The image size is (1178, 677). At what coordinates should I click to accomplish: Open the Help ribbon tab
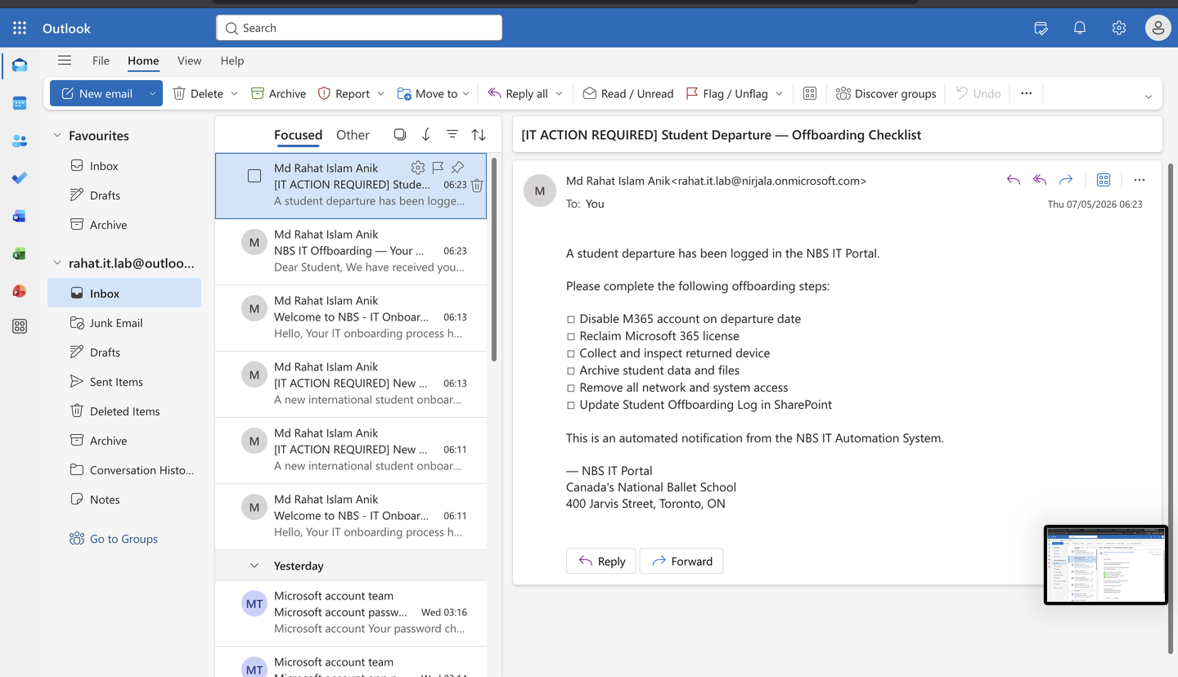tap(232, 61)
